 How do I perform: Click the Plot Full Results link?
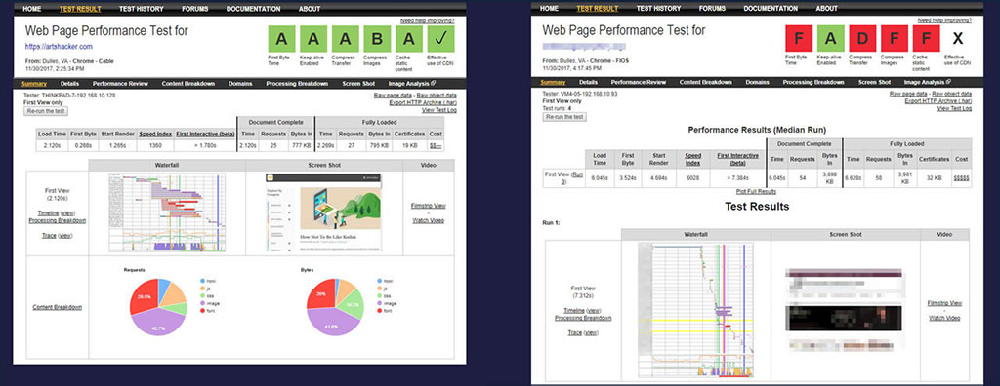click(757, 191)
